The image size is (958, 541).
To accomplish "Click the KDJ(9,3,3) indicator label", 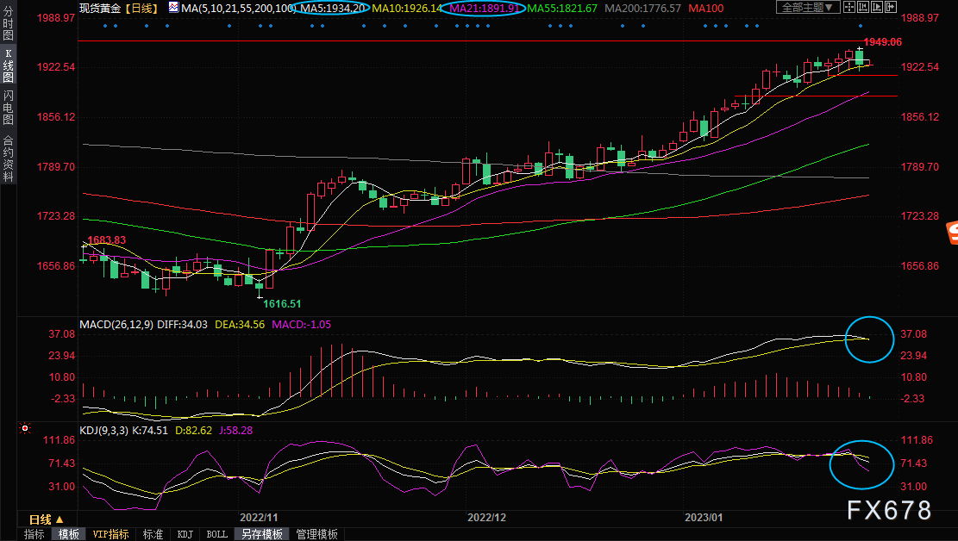I will coord(103,430).
